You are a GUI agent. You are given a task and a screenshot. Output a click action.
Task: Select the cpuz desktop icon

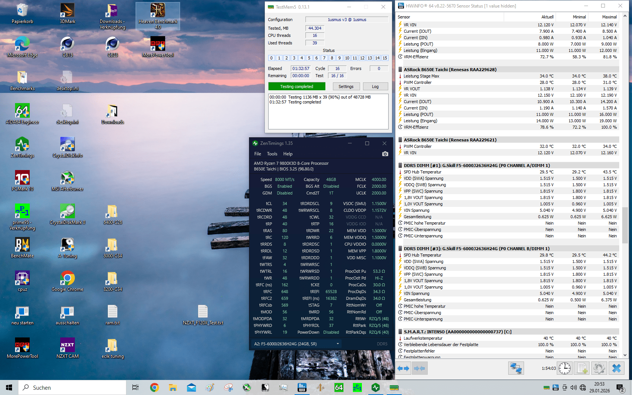click(22, 281)
